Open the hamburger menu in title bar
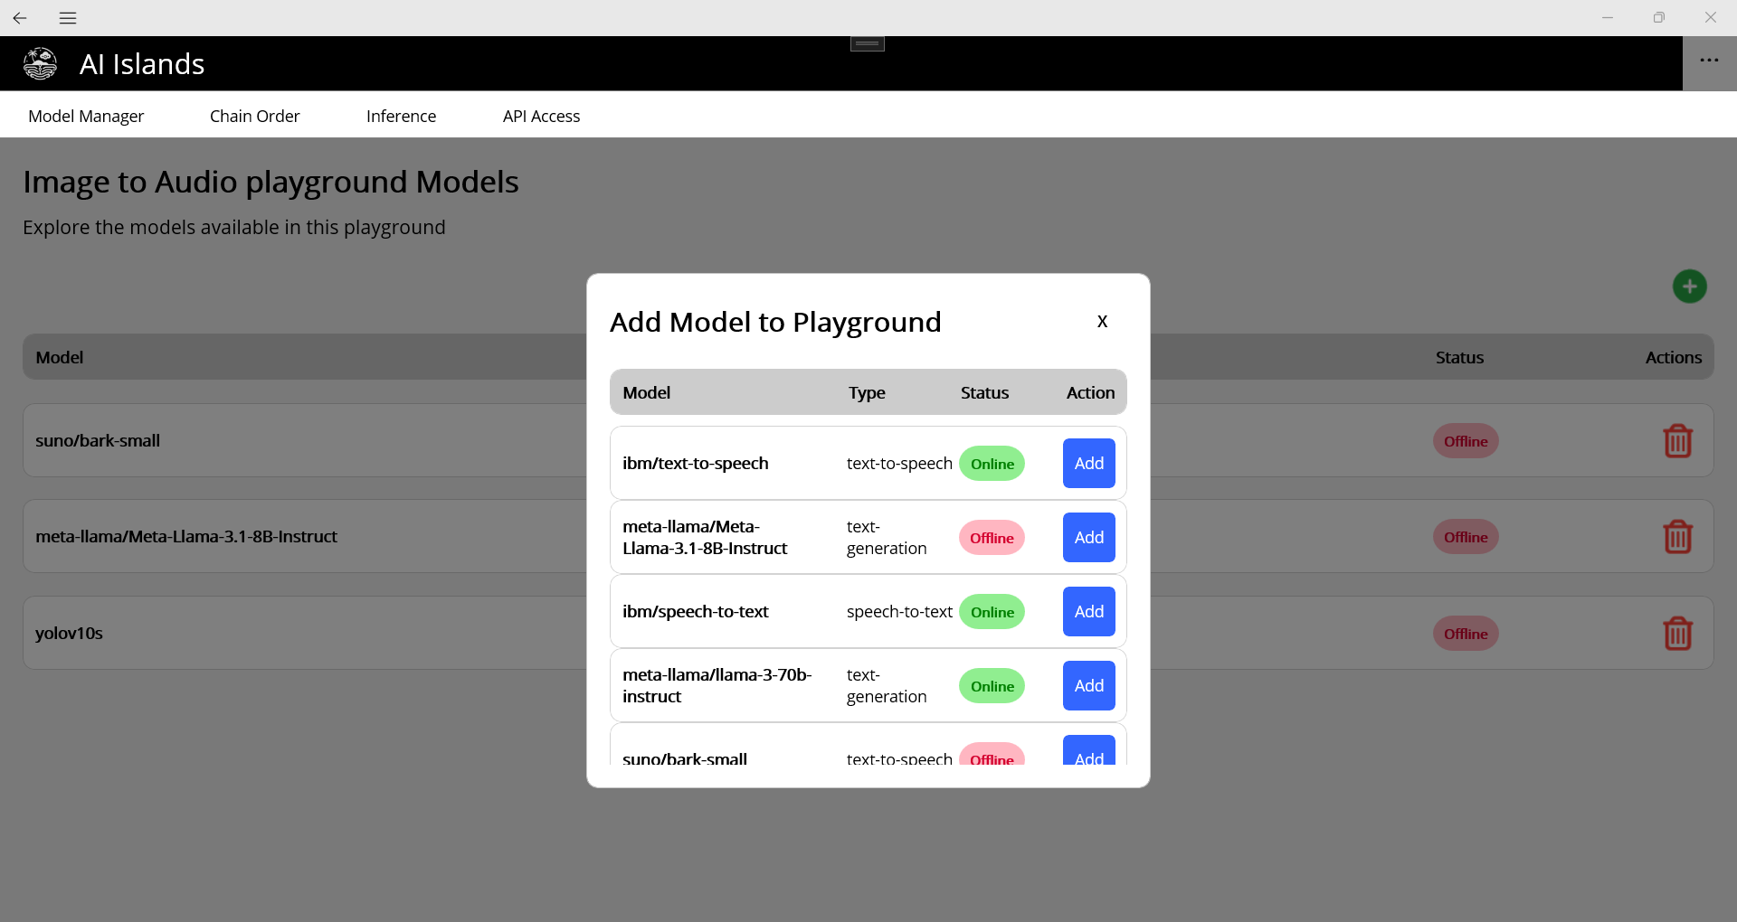 point(68,17)
